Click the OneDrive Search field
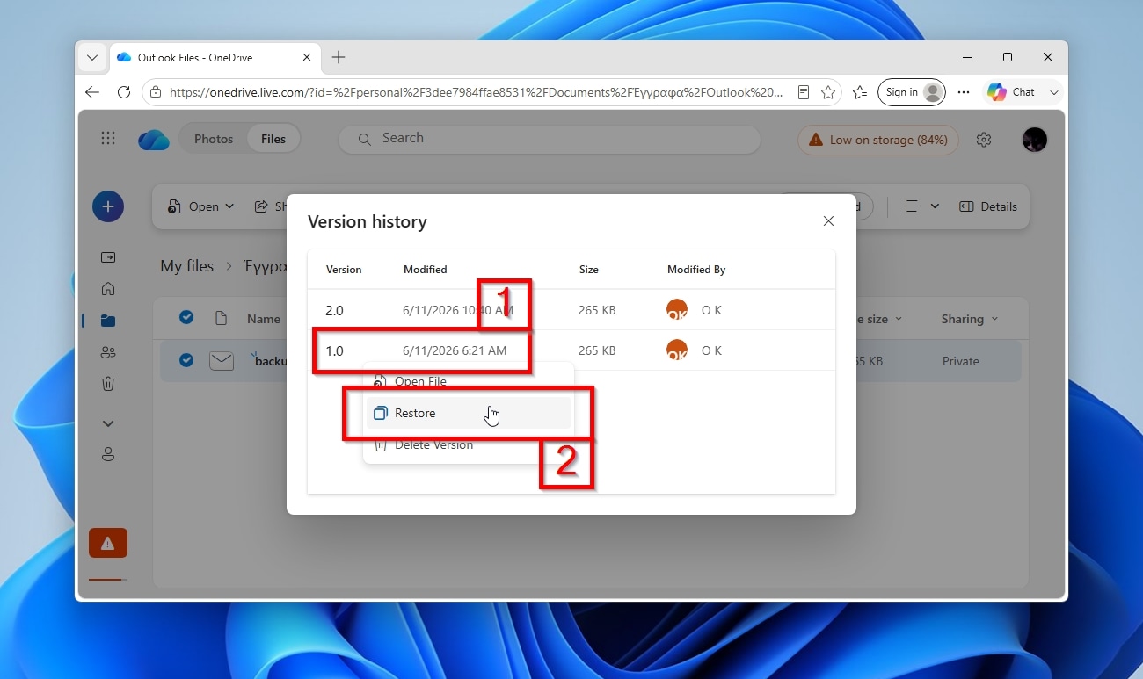Viewport: 1143px width, 679px height. point(550,139)
